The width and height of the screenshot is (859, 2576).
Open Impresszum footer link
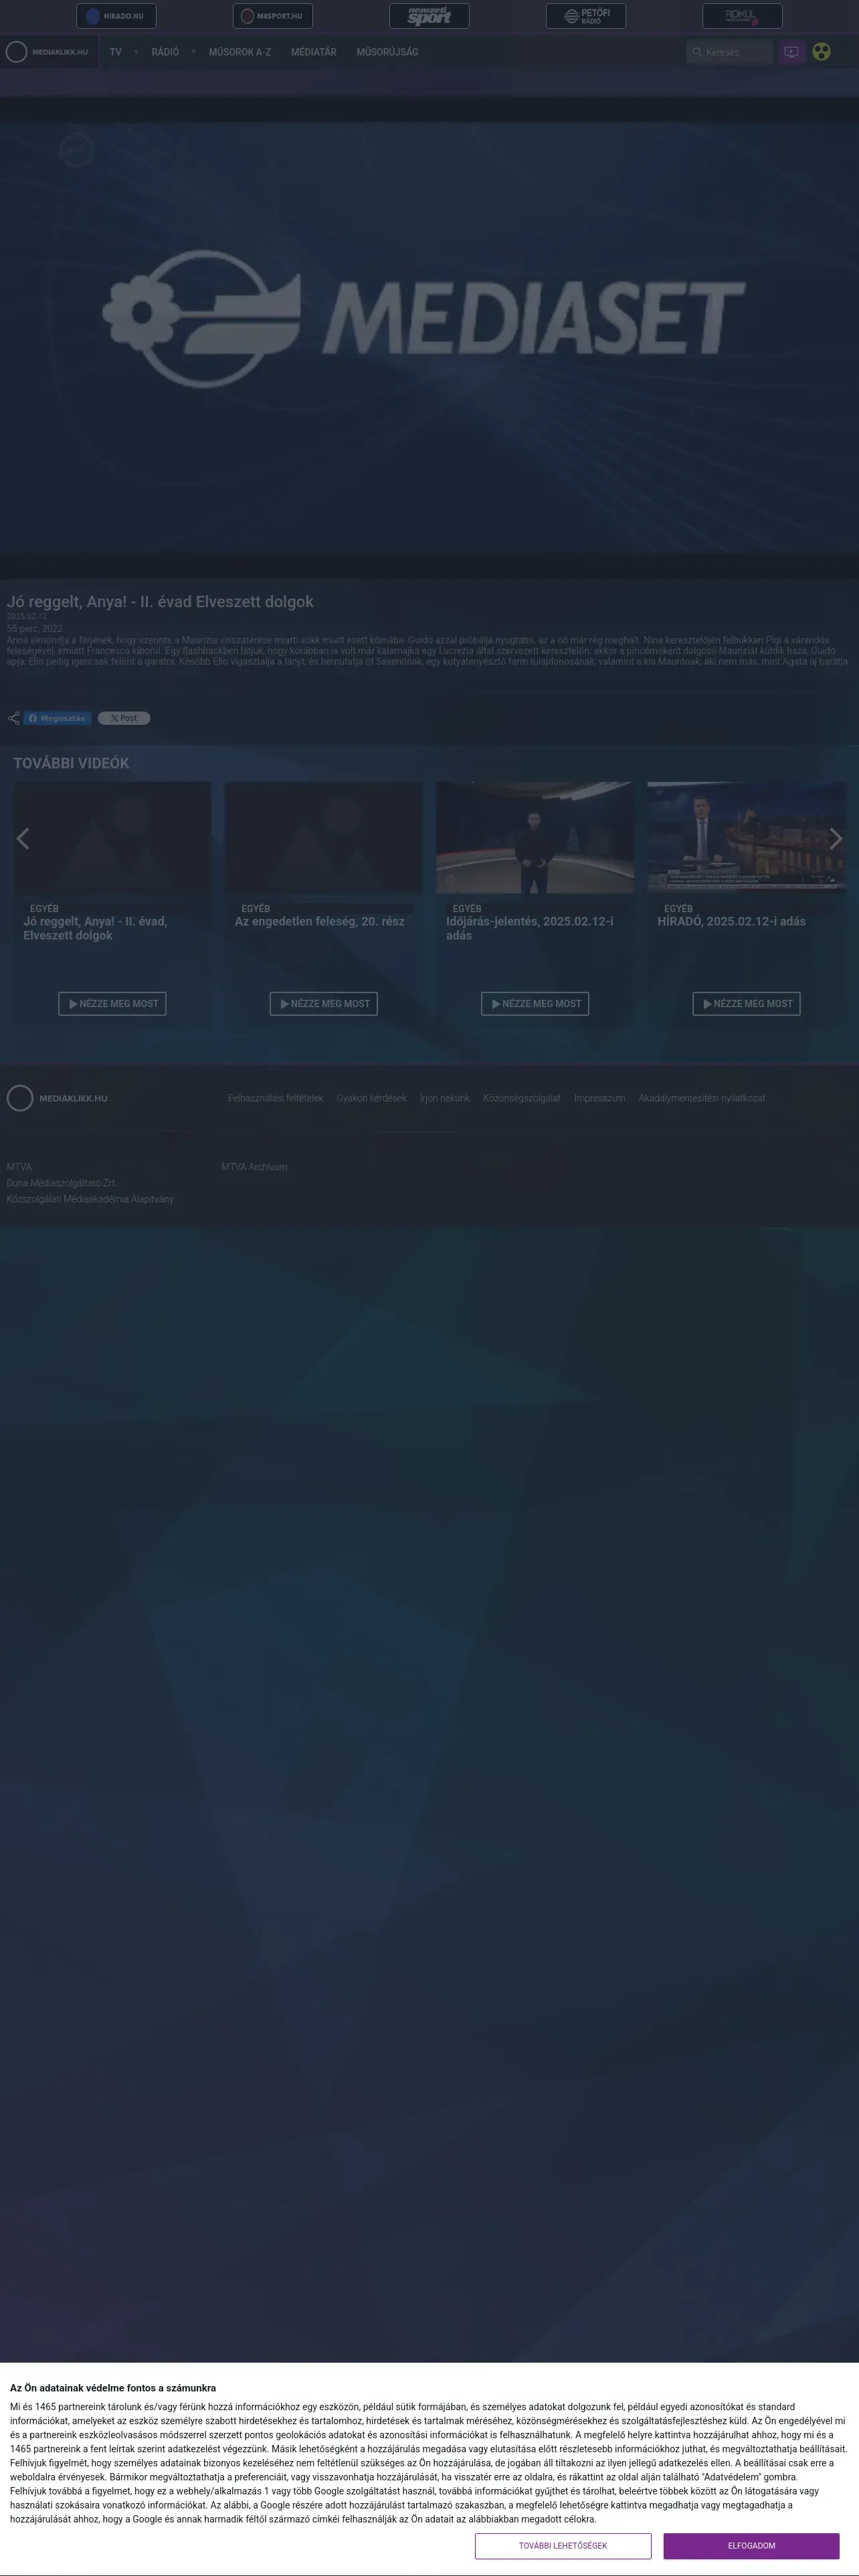click(599, 1098)
